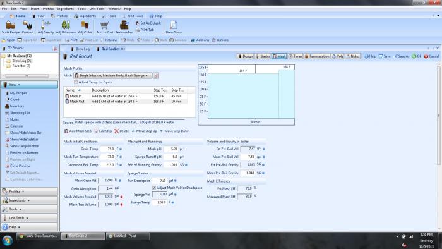Toggle Adjust Mash Vol for Deadspace checkbox

[154, 188]
